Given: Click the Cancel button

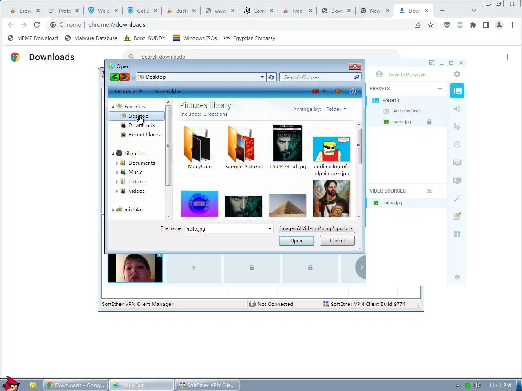Looking at the screenshot, I should click(337, 241).
